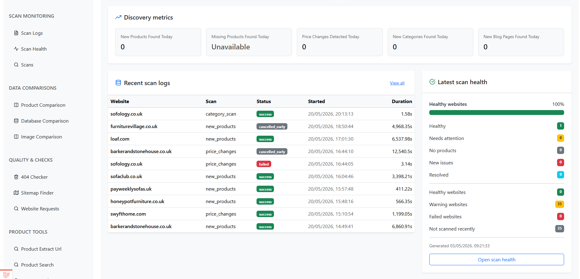Viewport: 580px width, 279px height.
Task: Click the New Categories Found Today card
Action: (430, 42)
